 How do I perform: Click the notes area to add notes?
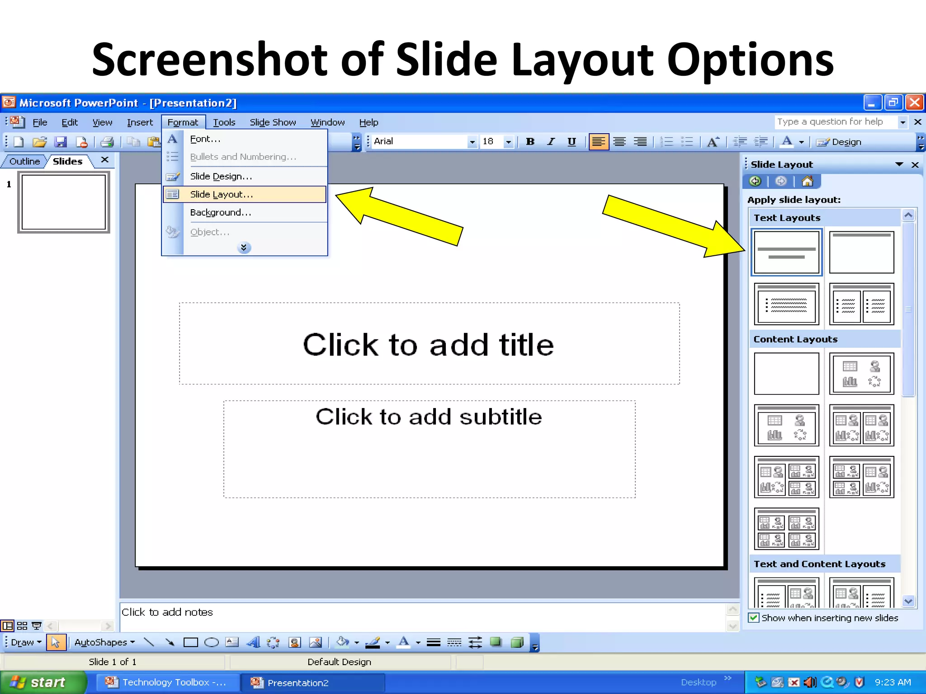tap(422, 616)
